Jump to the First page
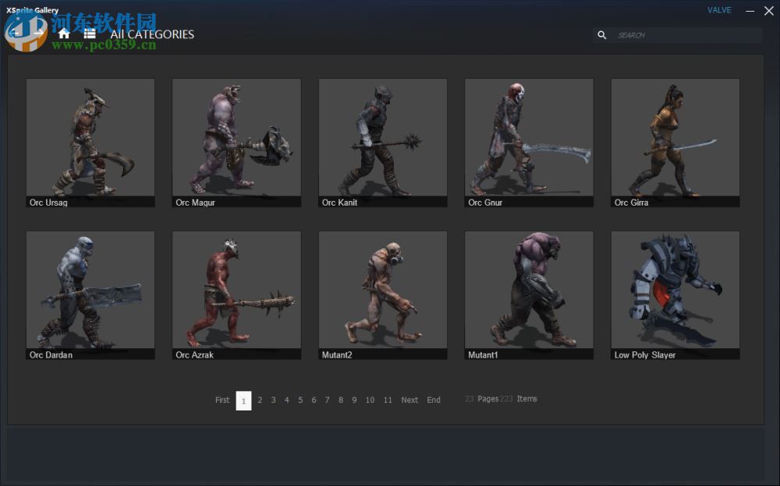Screen dimensions: 780x486 222,400
